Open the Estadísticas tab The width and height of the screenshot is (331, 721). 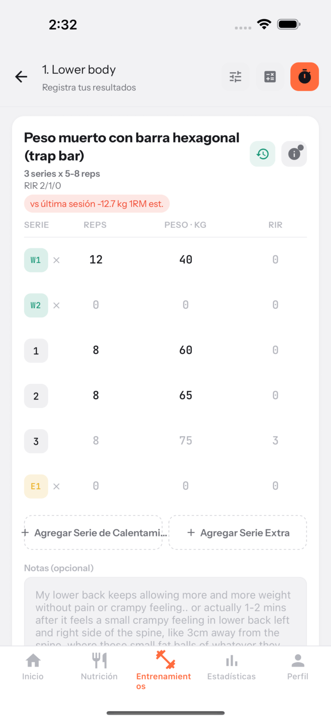coord(232,667)
